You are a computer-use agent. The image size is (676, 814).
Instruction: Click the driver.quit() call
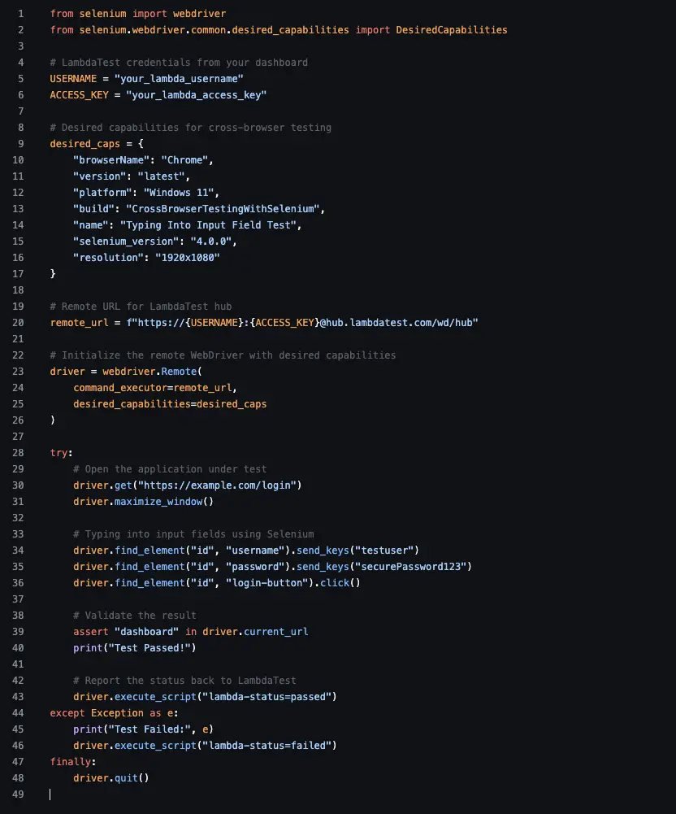click(x=111, y=778)
